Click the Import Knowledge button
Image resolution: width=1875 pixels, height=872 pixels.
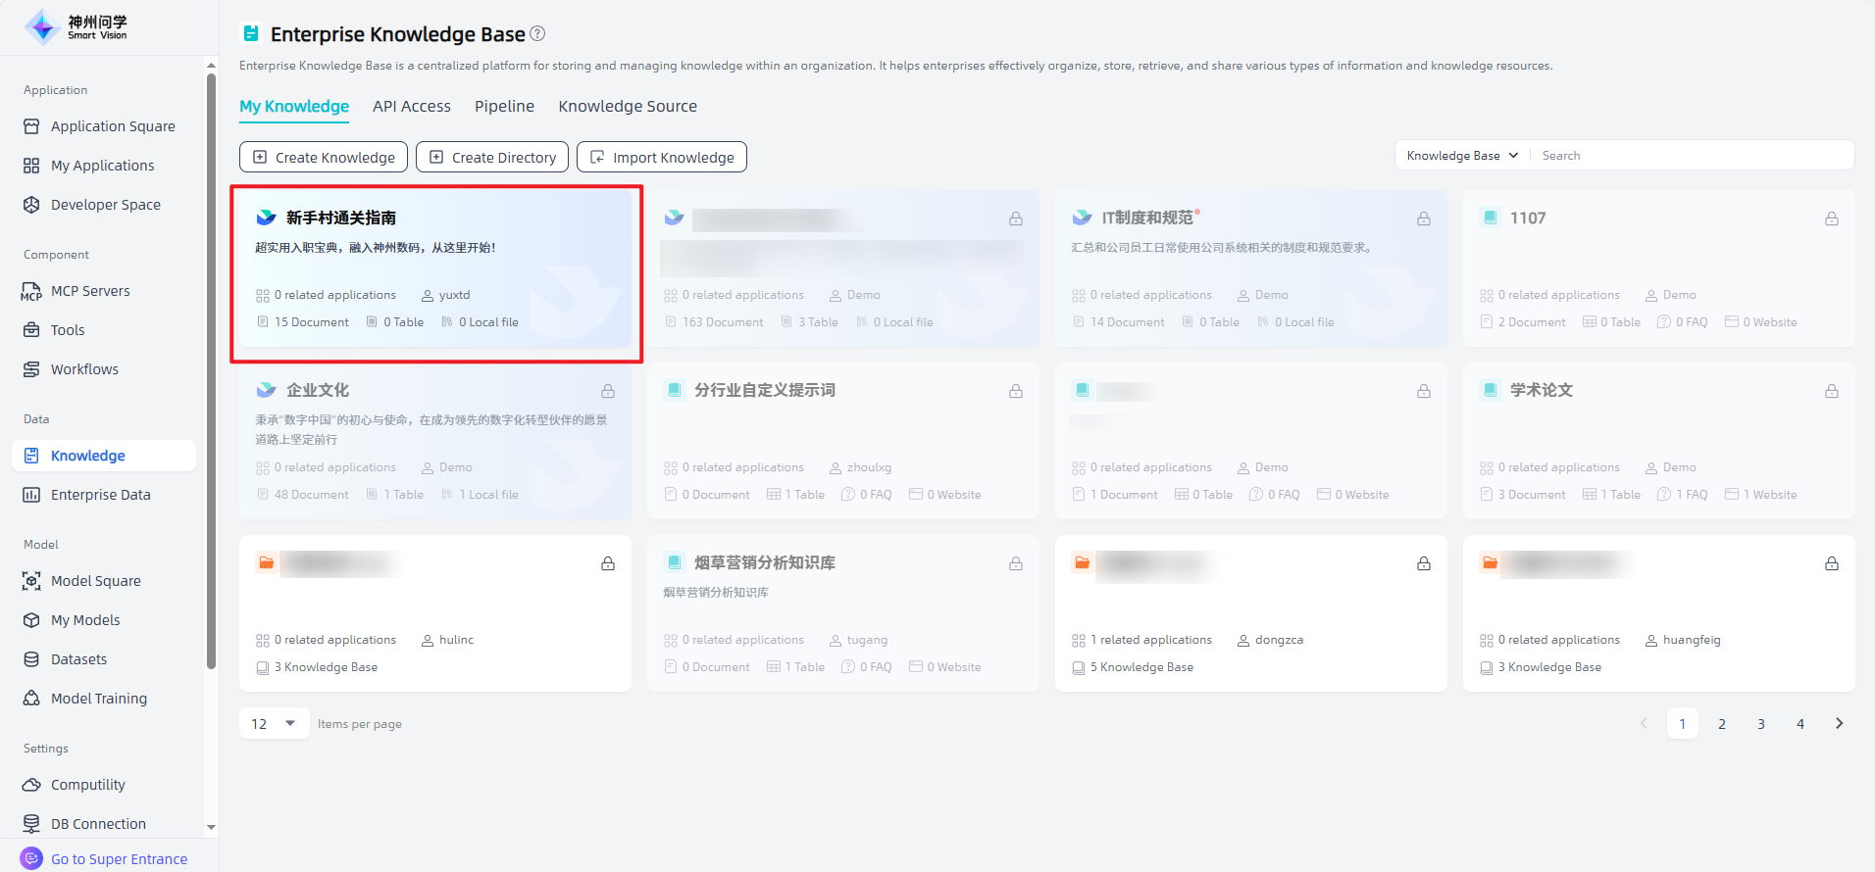(x=662, y=157)
